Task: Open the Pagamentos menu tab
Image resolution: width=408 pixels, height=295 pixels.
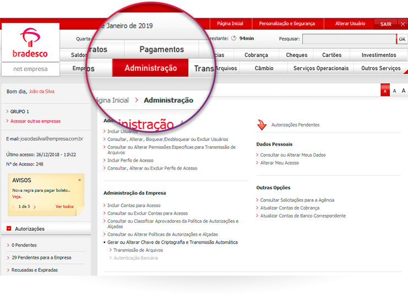Action: [x=161, y=49]
